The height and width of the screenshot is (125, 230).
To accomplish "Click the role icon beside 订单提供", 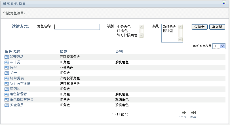I will (x=7, y=78).
